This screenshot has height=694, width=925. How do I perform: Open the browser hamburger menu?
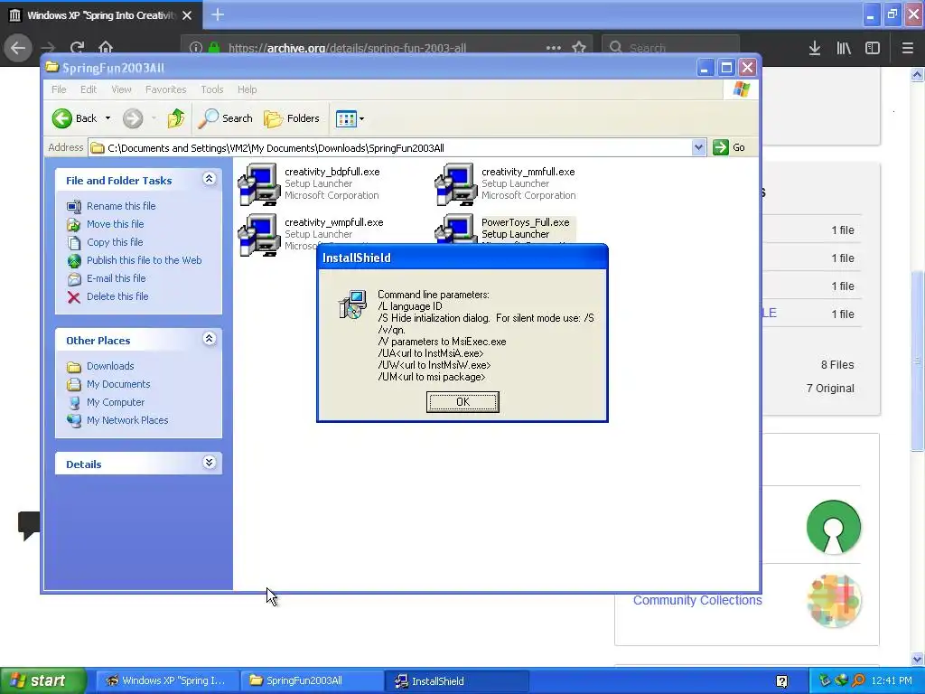click(x=908, y=48)
